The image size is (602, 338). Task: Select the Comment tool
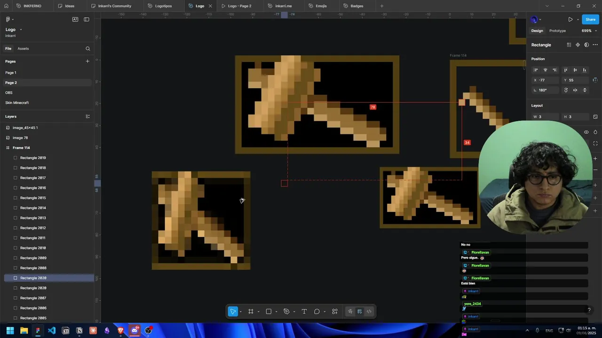(317, 311)
